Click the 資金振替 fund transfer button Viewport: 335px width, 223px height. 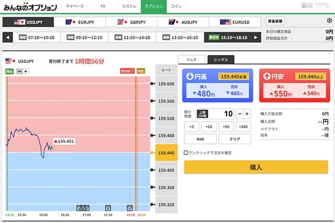coord(275,21)
